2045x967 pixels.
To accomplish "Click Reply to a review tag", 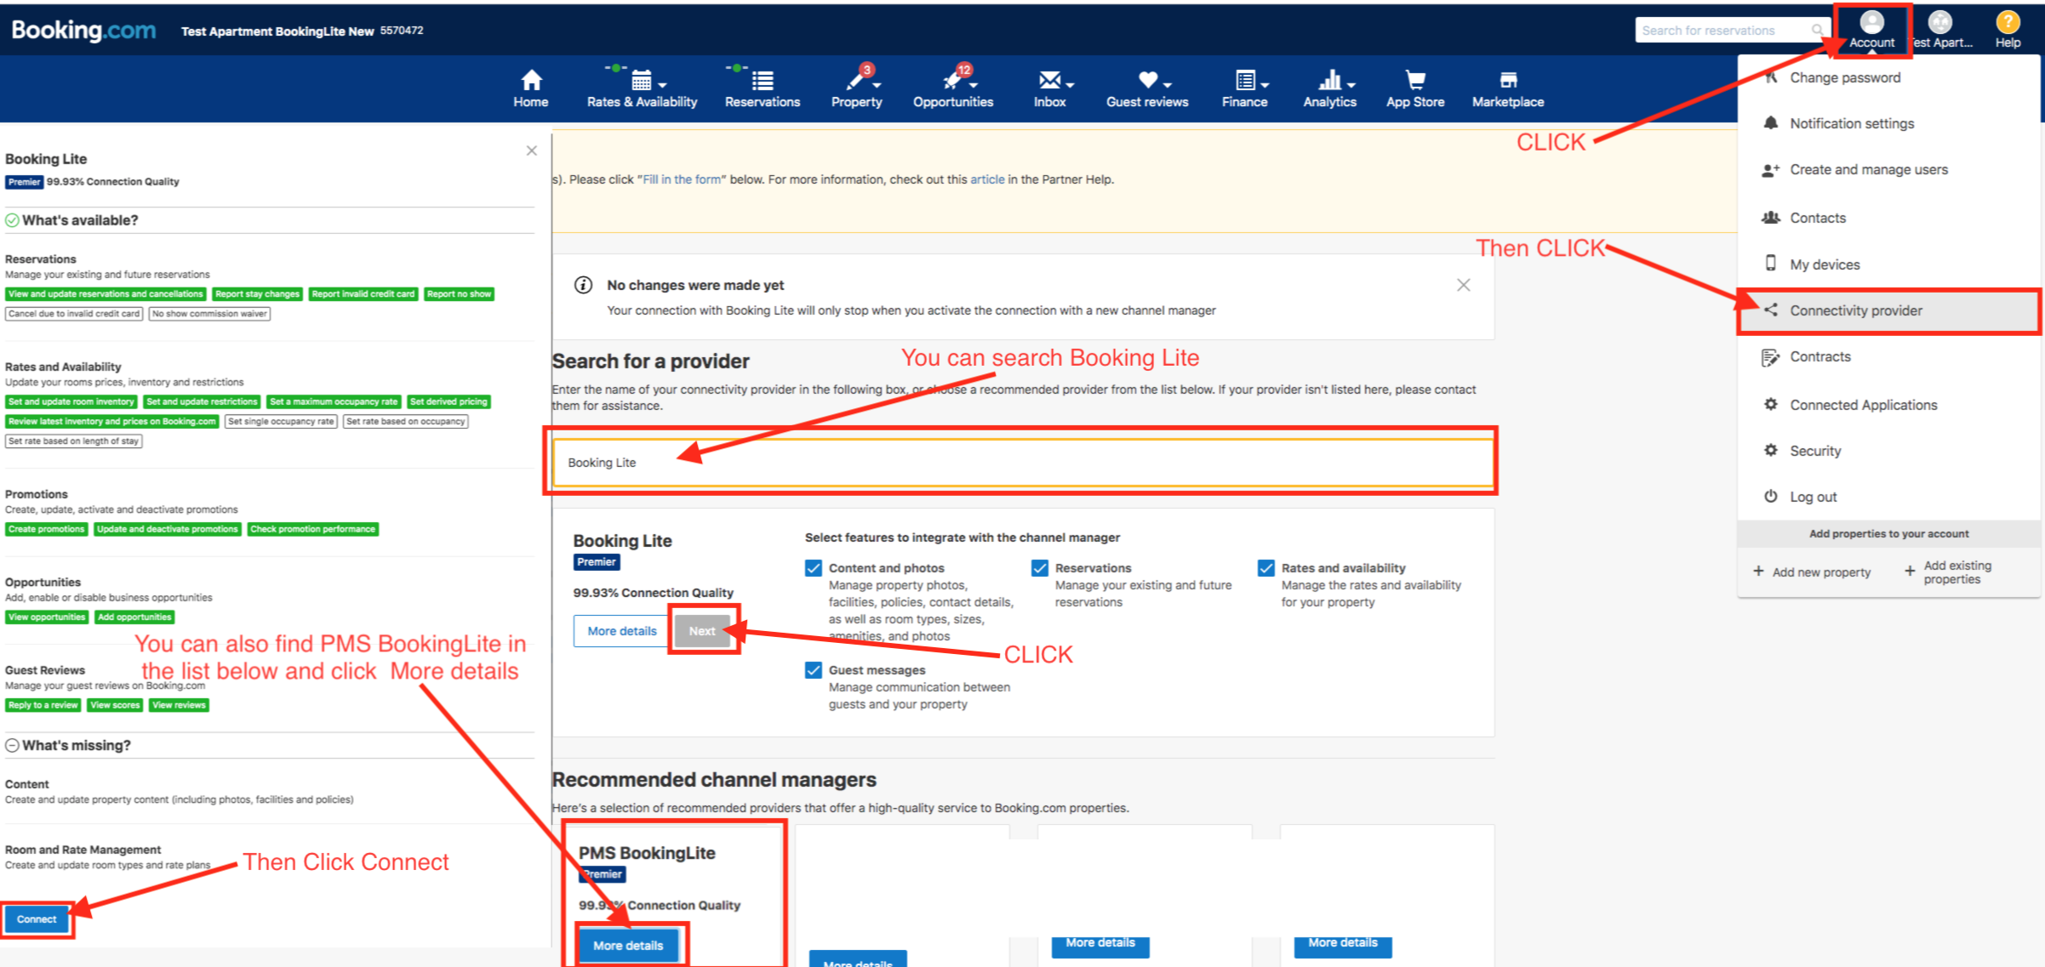I will [43, 705].
